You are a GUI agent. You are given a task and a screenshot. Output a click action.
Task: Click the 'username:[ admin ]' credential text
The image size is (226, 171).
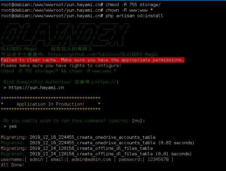point(24,159)
